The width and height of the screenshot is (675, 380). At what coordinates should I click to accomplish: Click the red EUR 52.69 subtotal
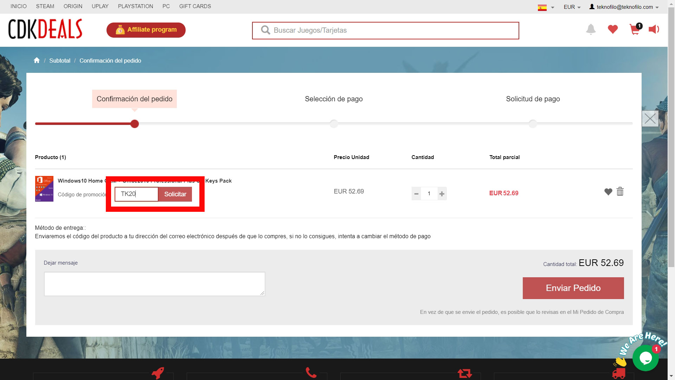click(x=504, y=193)
